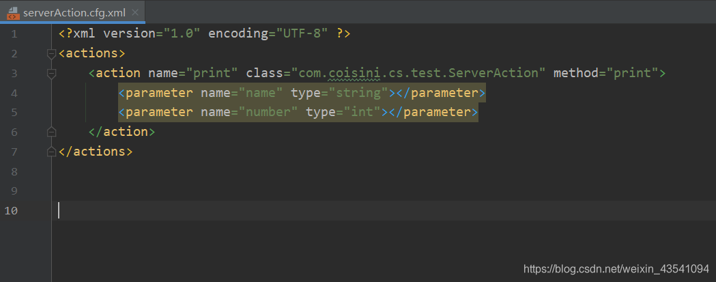Click the method="print" attribute value
This screenshot has height=282, width=716.
[x=632, y=72]
